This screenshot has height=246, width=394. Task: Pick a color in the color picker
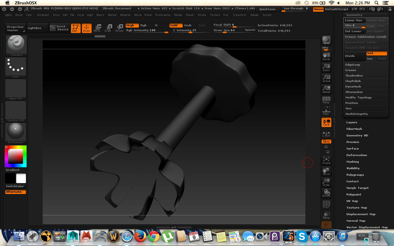(16, 156)
